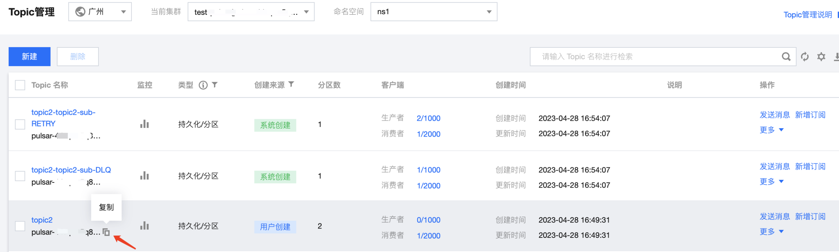Open monitoring chart for topic2-topic2-sub-RETRY

(x=144, y=124)
